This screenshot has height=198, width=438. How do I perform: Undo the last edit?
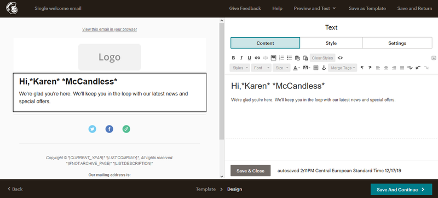(418, 68)
